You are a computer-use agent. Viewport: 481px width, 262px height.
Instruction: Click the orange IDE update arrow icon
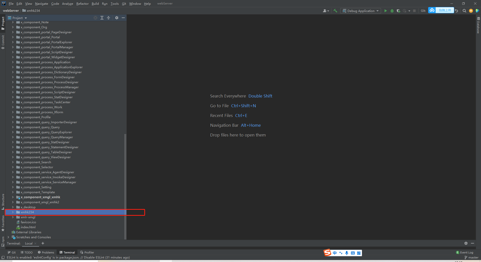click(x=471, y=11)
